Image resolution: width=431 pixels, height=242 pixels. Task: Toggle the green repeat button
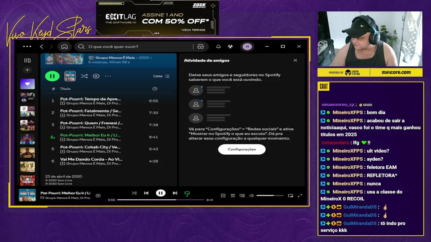(187, 193)
